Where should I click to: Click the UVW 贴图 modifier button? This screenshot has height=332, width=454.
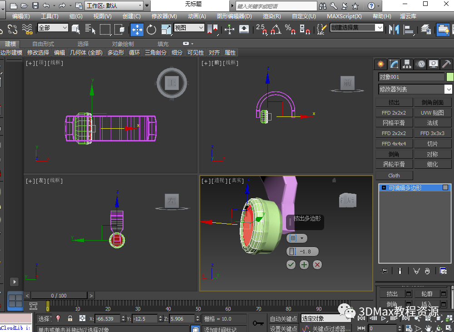432,113
